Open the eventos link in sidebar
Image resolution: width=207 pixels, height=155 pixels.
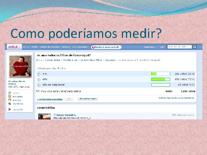[17, 100]
